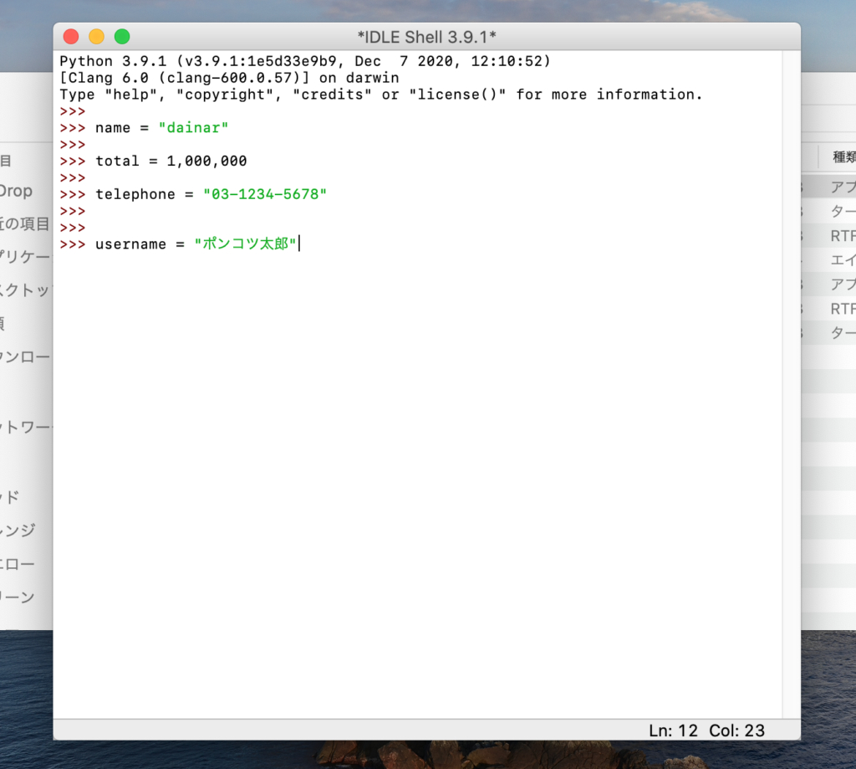Maximize the IDLE Shell with green button

[x=122, y=37]
